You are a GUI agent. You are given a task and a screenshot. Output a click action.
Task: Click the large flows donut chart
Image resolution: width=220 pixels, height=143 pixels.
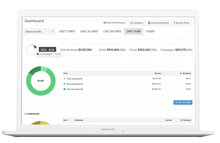click(41, 81)
